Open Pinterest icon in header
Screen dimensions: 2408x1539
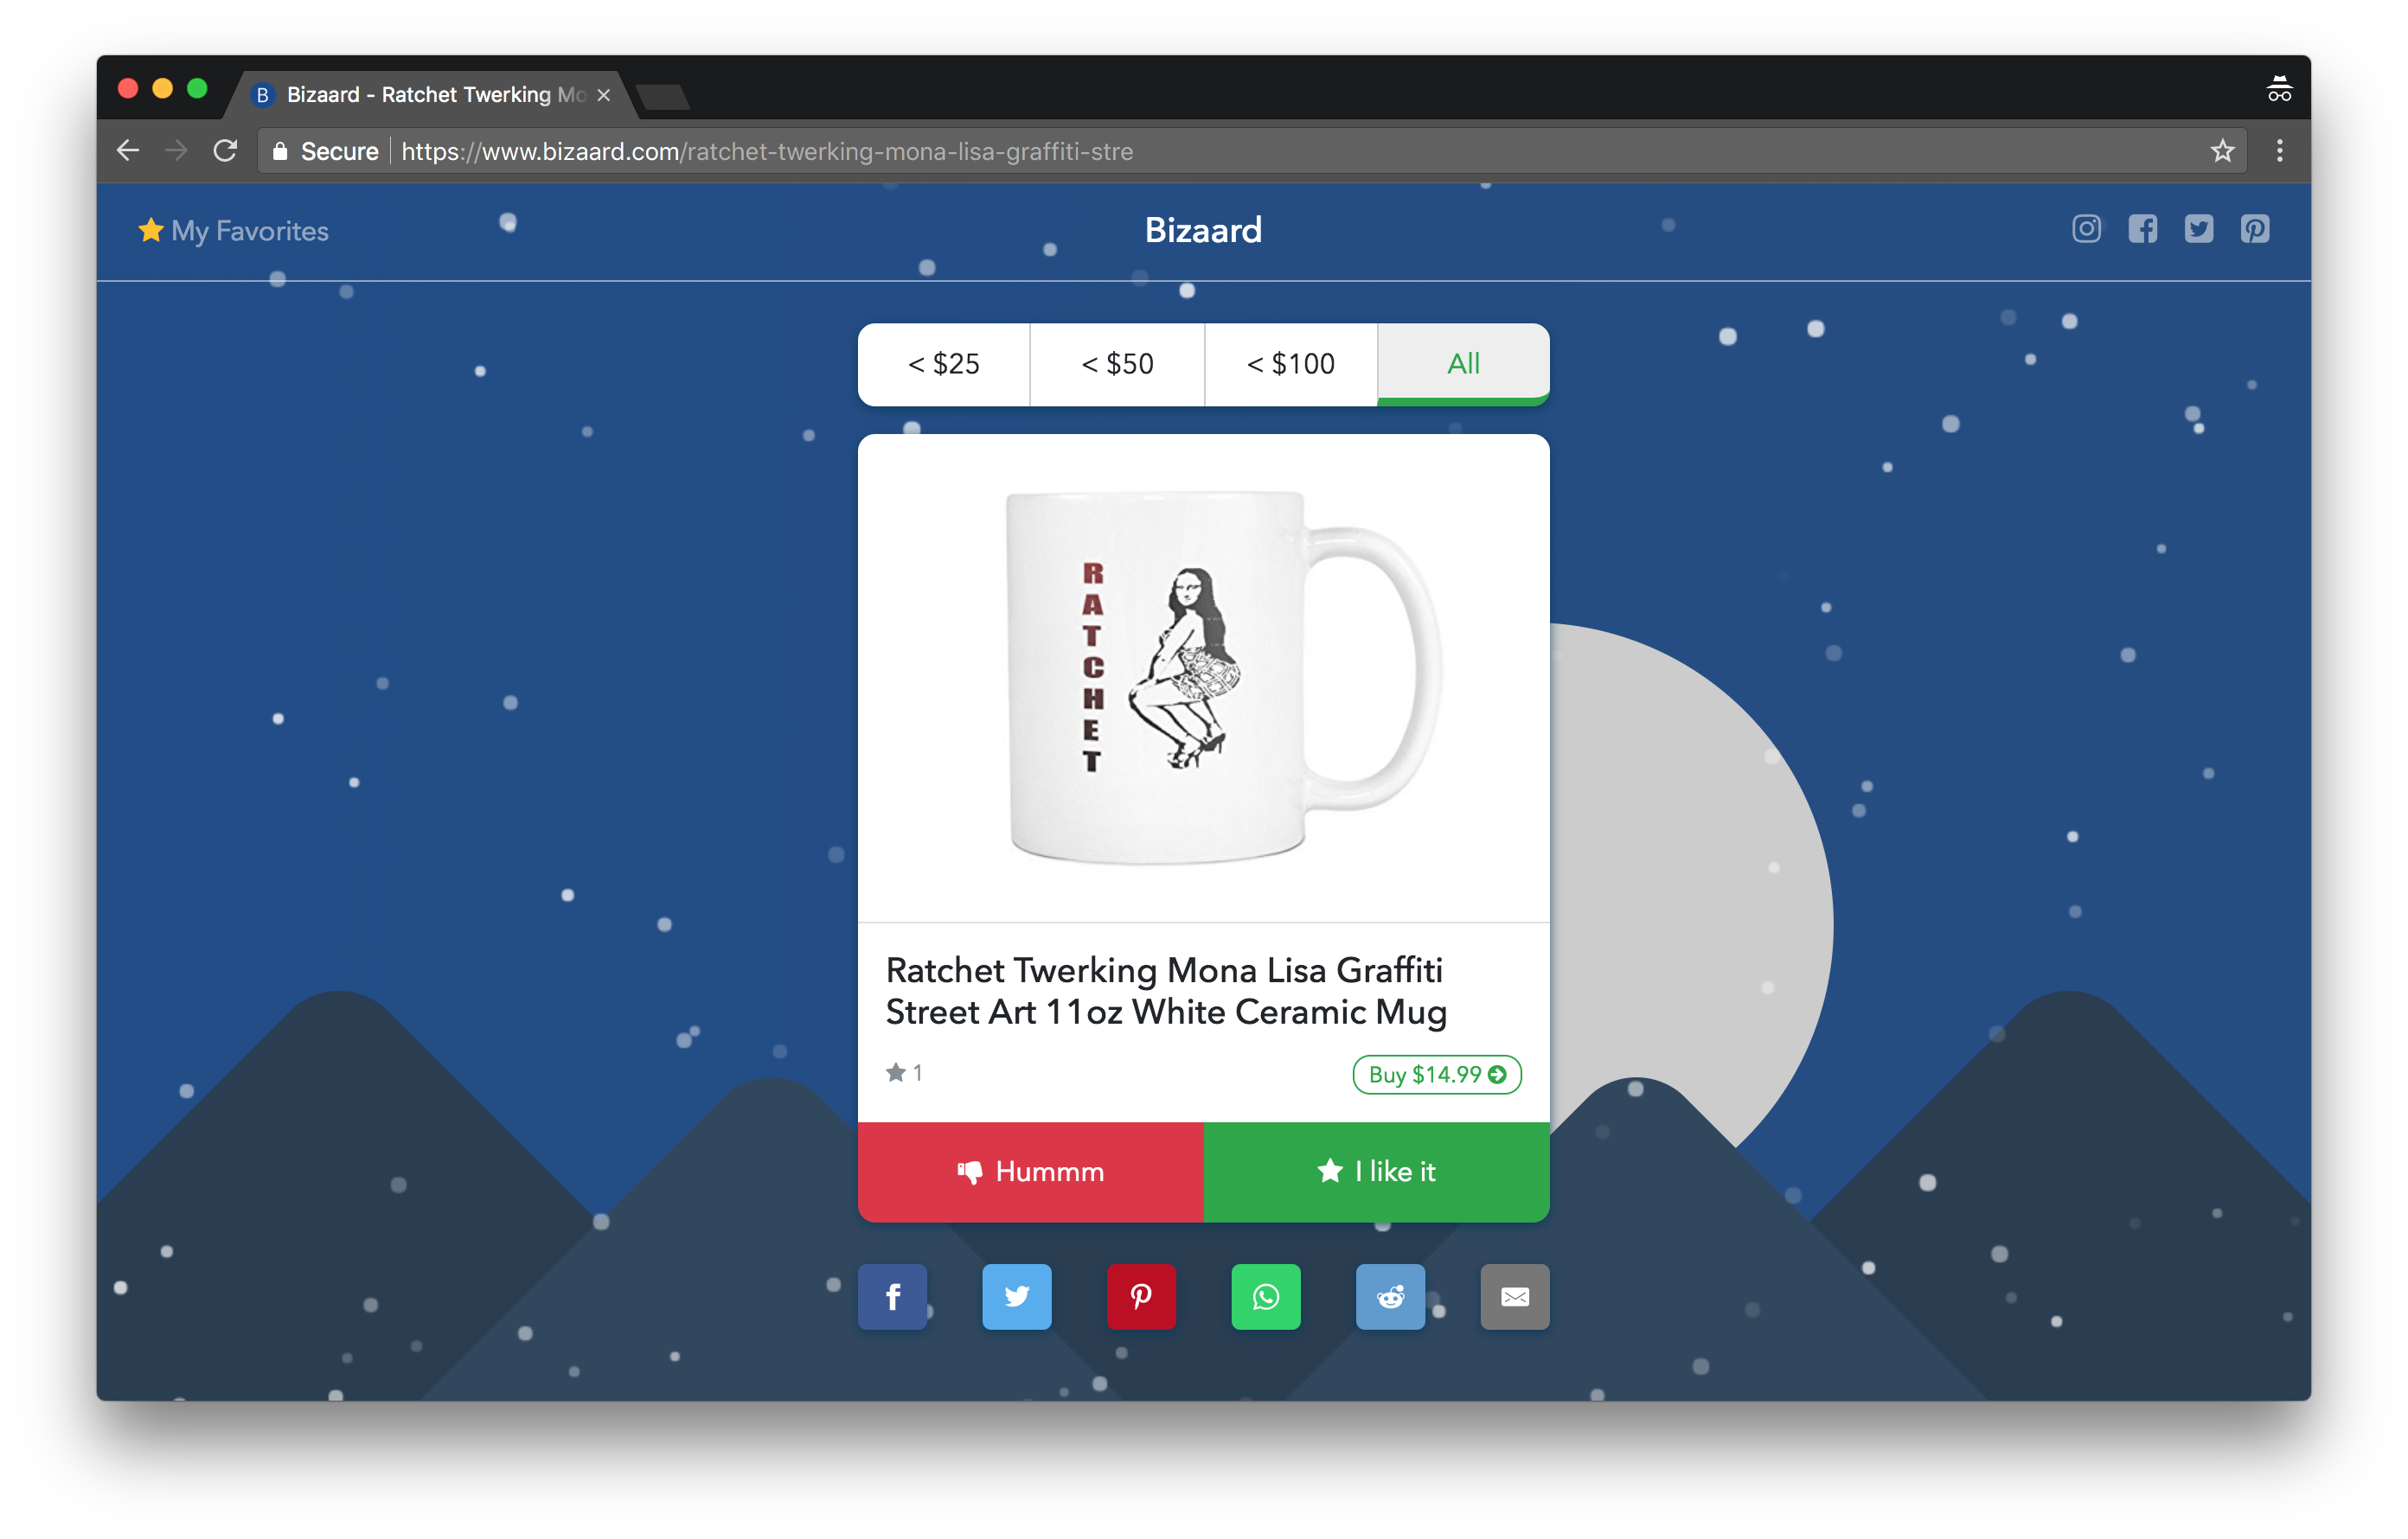(x=2254, y=230)
